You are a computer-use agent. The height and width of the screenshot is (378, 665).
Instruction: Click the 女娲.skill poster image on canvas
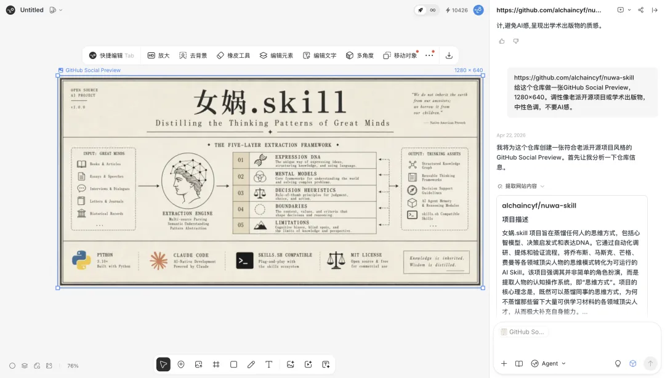coord(270,182)
